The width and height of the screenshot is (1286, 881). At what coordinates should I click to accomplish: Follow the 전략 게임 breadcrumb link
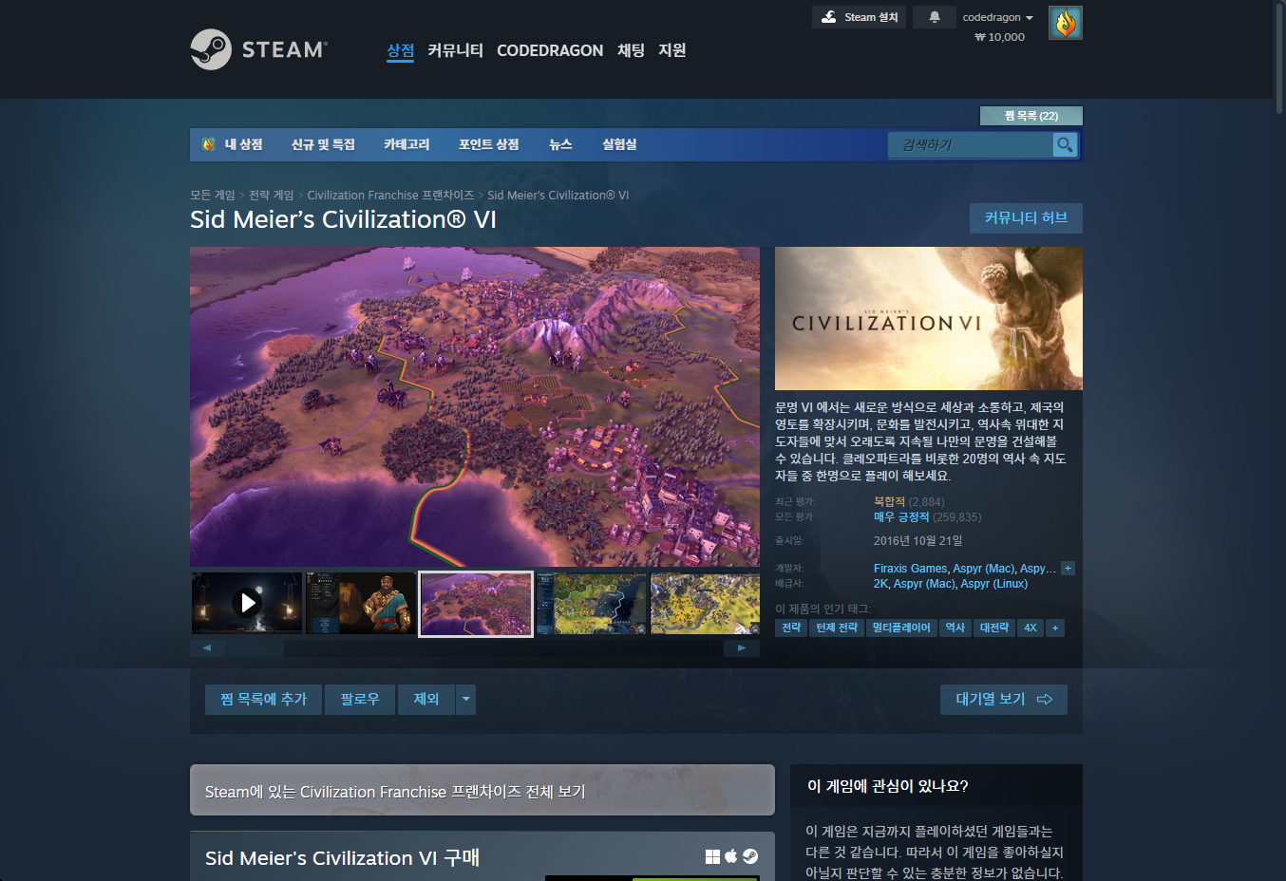(x=272, y=195)
